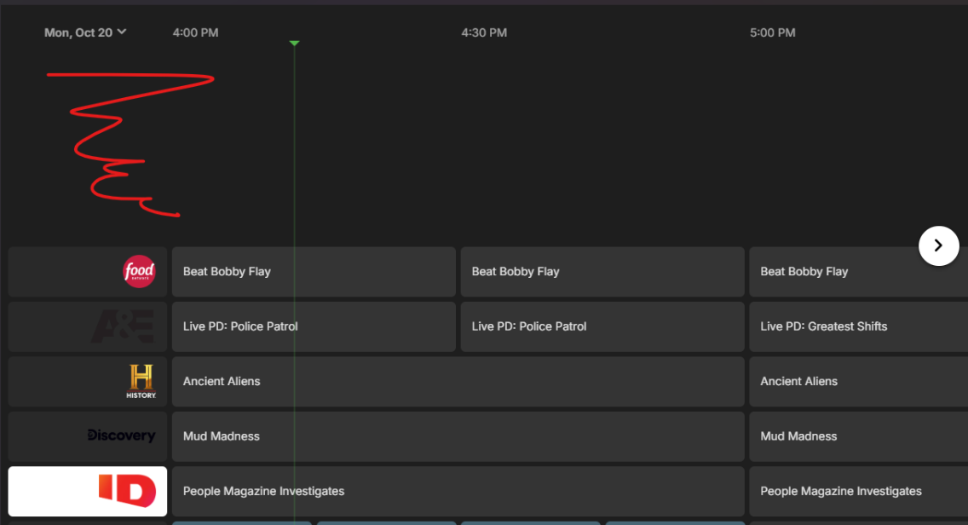Open the Mon, Oct 20 date dropdown

tap(85, 32)
